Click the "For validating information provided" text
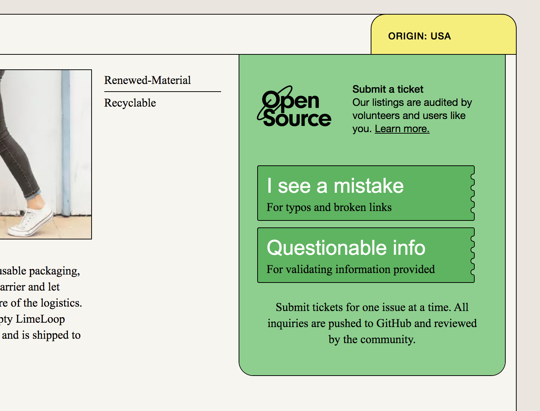 351,269
